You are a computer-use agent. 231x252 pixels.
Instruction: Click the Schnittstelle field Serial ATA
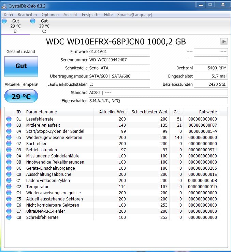119,68
